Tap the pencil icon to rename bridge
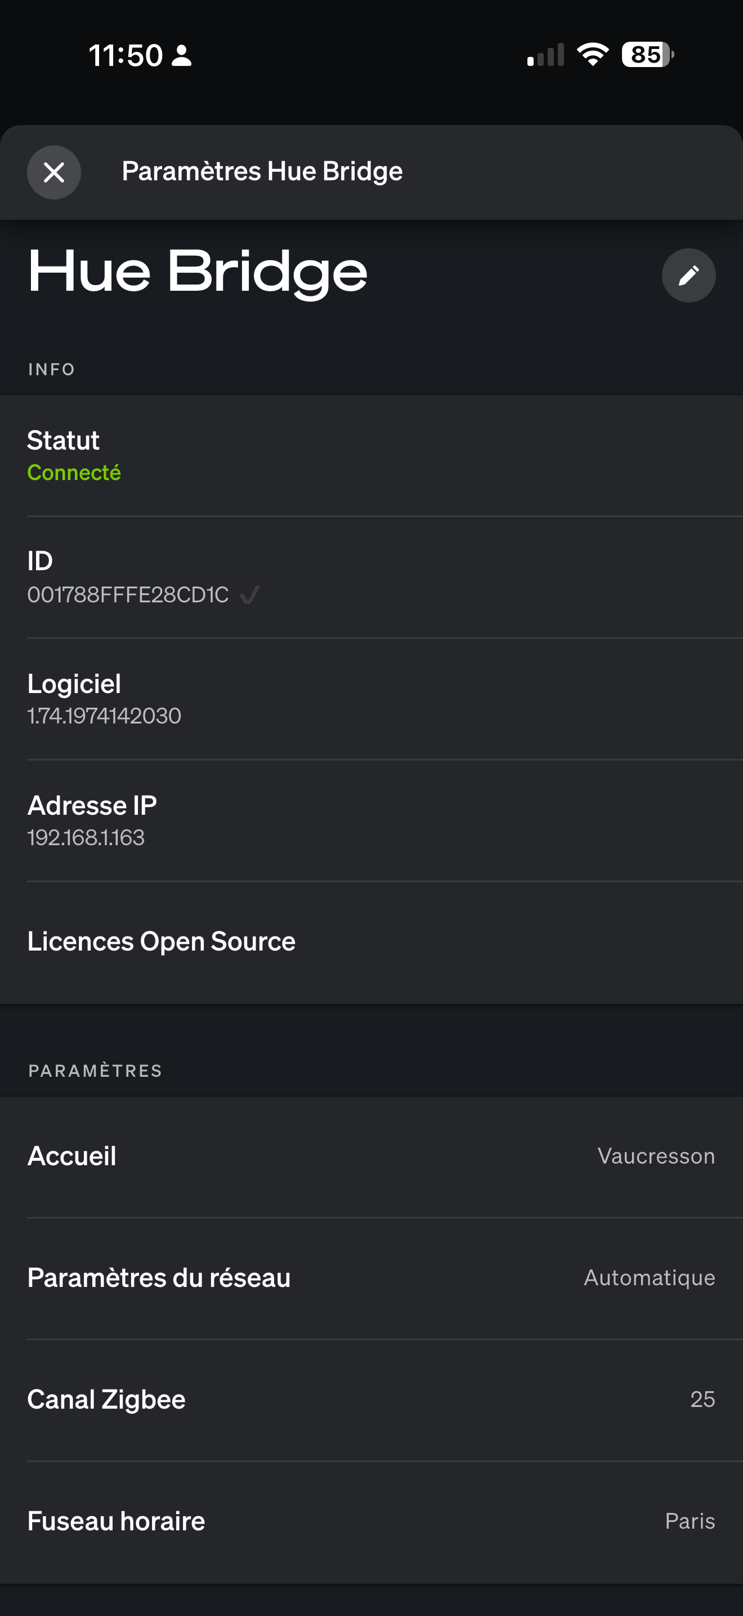 [688, 276]
